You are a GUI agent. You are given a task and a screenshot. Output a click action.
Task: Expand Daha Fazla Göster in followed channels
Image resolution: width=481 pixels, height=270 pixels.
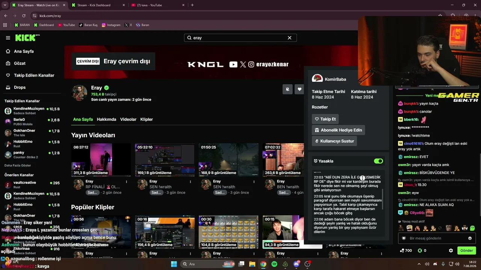tap(18, 165)
